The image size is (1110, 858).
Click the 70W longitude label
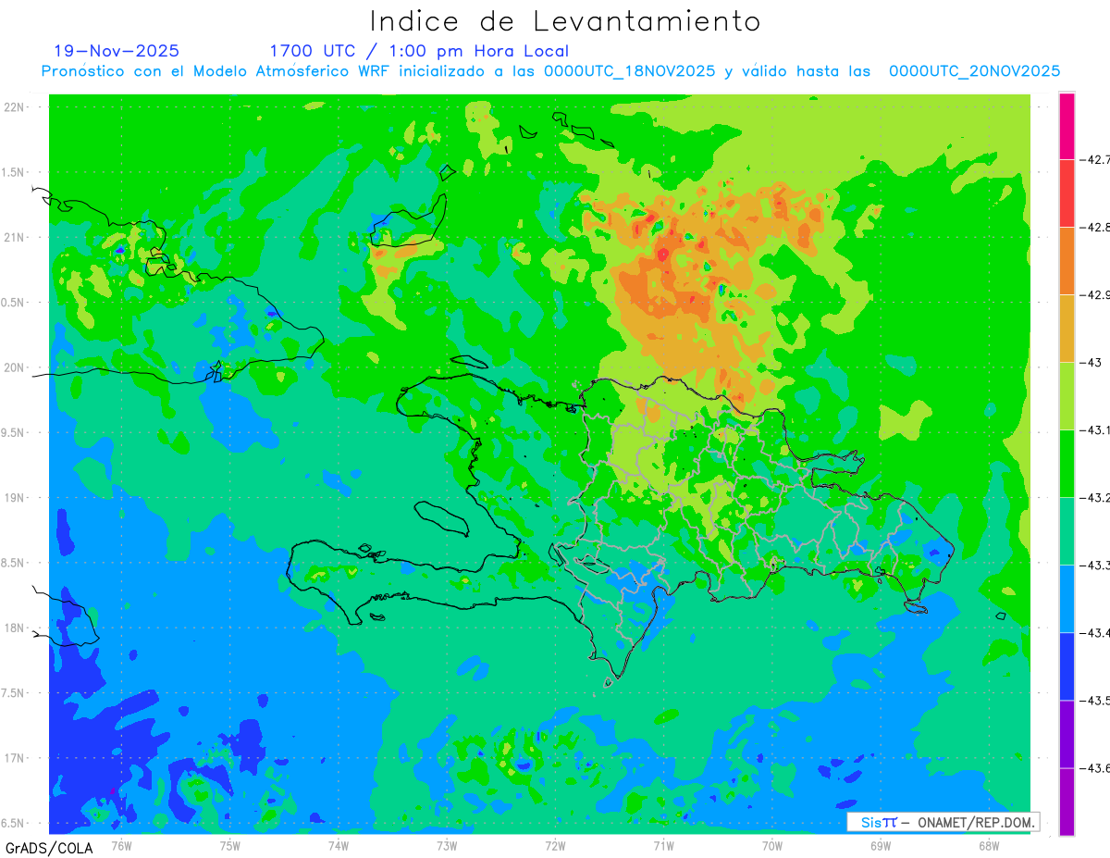point(772,846)
